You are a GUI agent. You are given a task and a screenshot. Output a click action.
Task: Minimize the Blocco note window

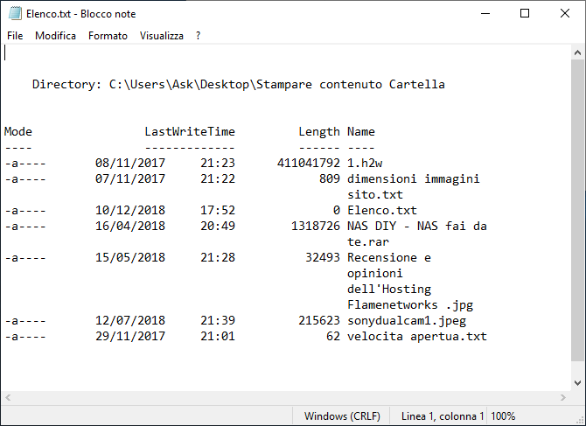tap(484, 14)
